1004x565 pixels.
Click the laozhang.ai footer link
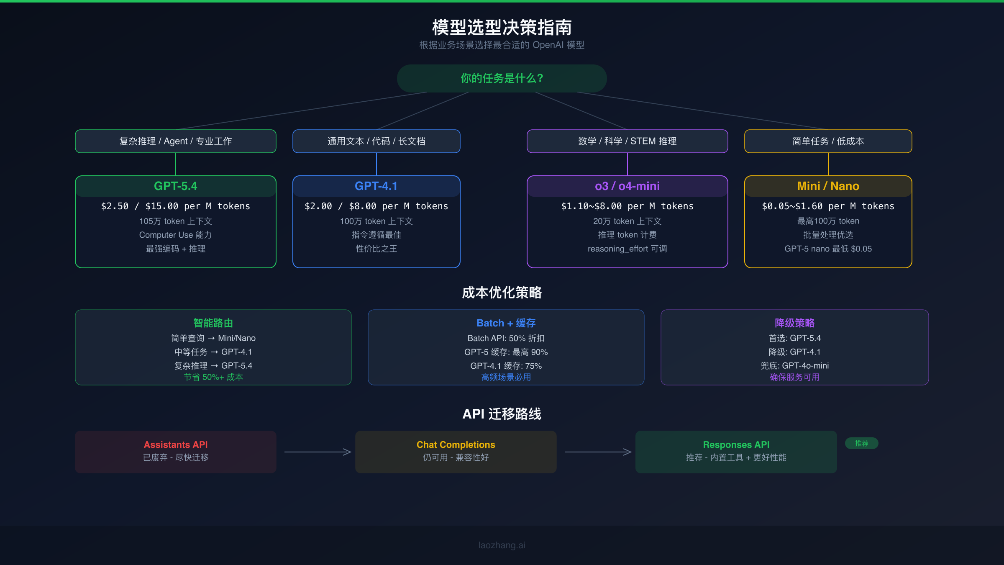[502, 545]
